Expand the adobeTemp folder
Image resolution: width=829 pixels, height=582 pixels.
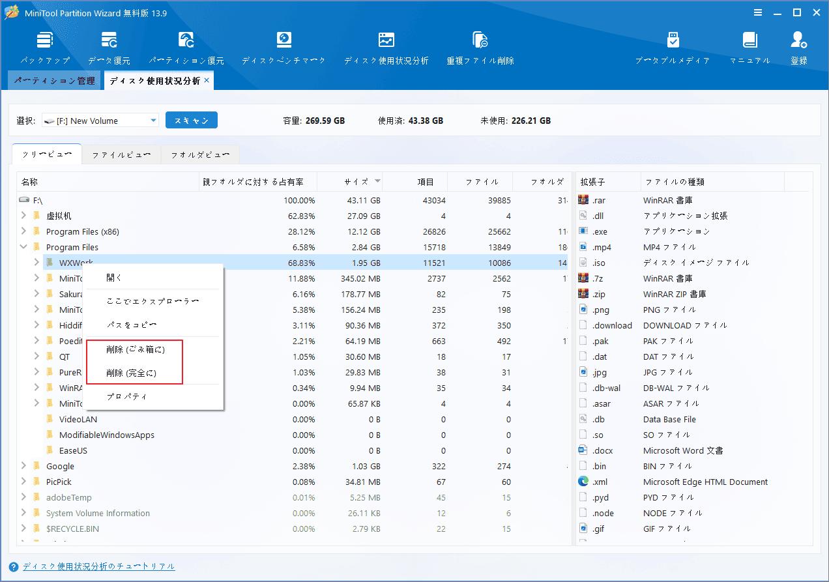(23, 497)
